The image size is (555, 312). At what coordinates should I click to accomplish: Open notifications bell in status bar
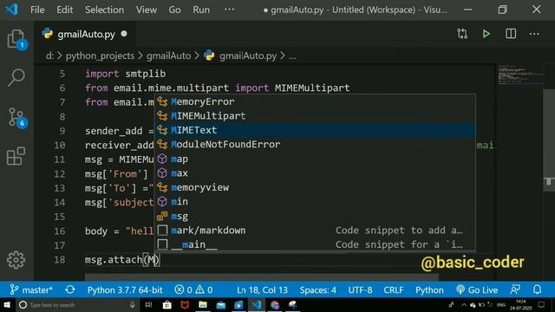[538, 289]
